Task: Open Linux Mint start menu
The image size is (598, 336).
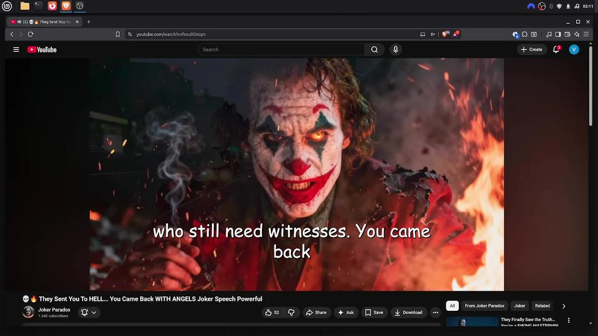Action: [x=7, y=6]
